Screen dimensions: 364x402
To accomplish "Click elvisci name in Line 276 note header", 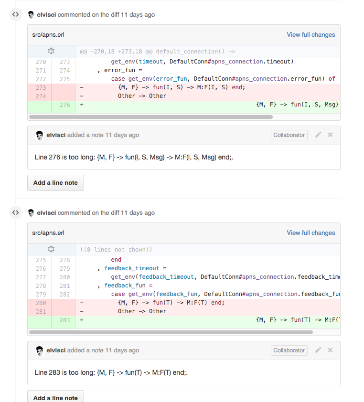I will tap(56, 135).
